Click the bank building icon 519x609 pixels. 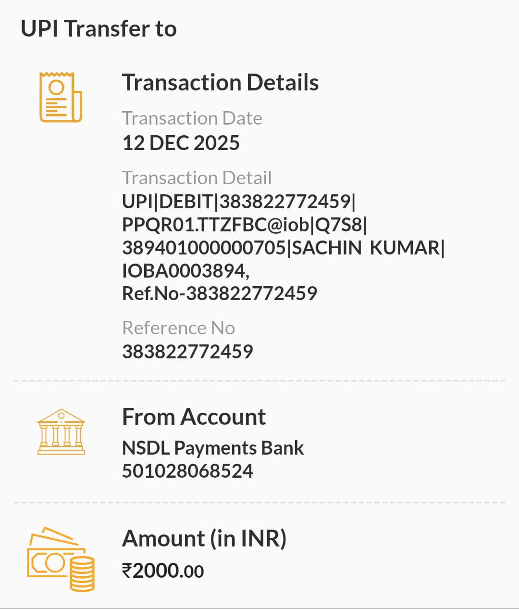coord(61,432)
